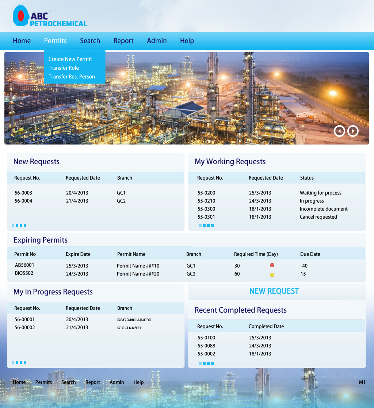Navigate to the Admin page
Image resolution: width=374 pixels, height=408 pixels.
click(x=157, y=41)
